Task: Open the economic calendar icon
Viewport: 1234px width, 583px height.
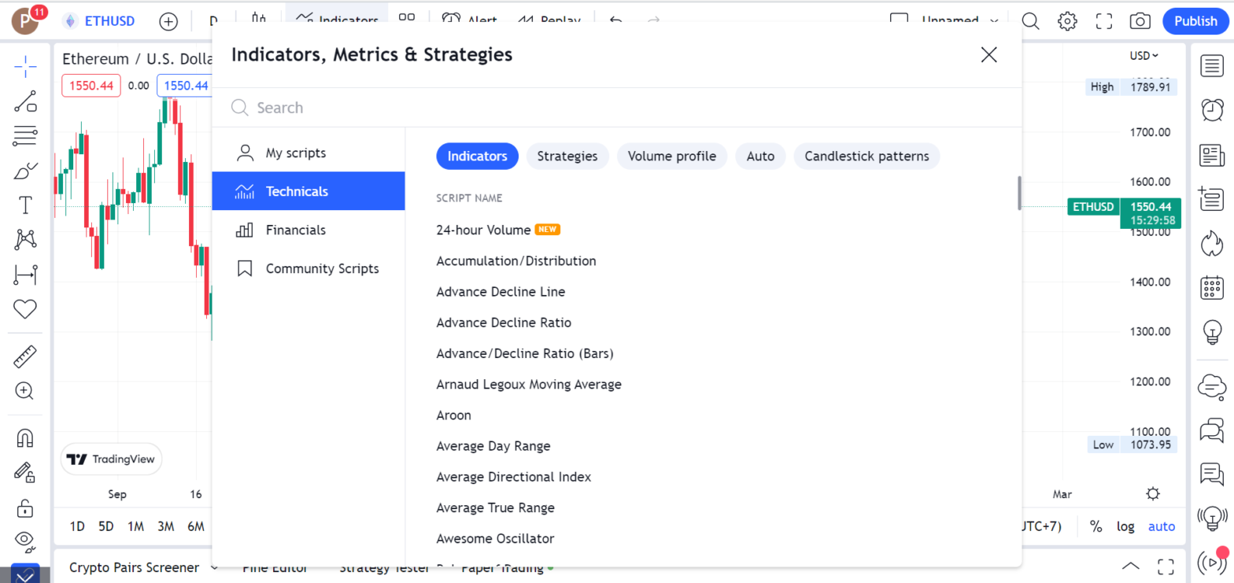Action: coord(1211,288)
